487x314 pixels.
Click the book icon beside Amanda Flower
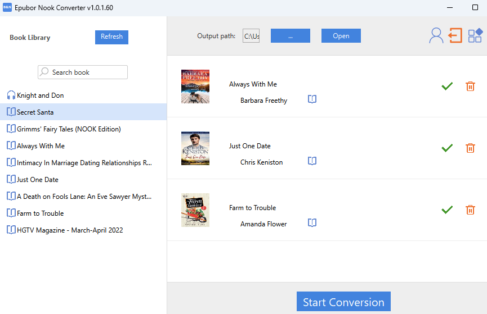click(x=312, y=222)
